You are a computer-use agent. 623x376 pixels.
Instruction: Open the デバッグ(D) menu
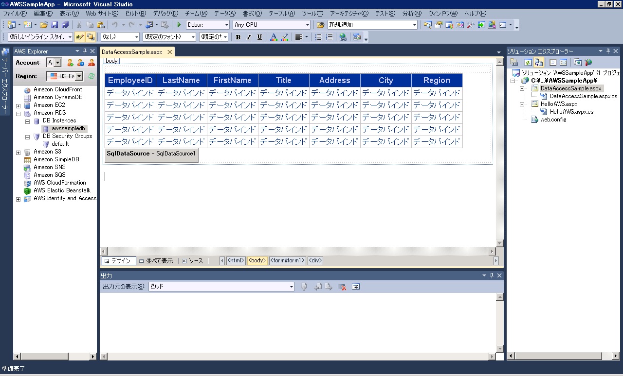[x=165, y=14]
